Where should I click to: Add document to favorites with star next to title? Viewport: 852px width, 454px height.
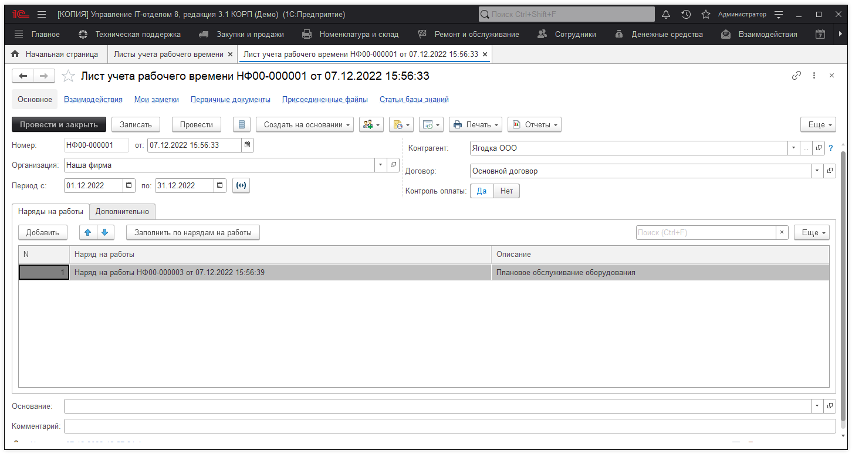click(69, 76)
